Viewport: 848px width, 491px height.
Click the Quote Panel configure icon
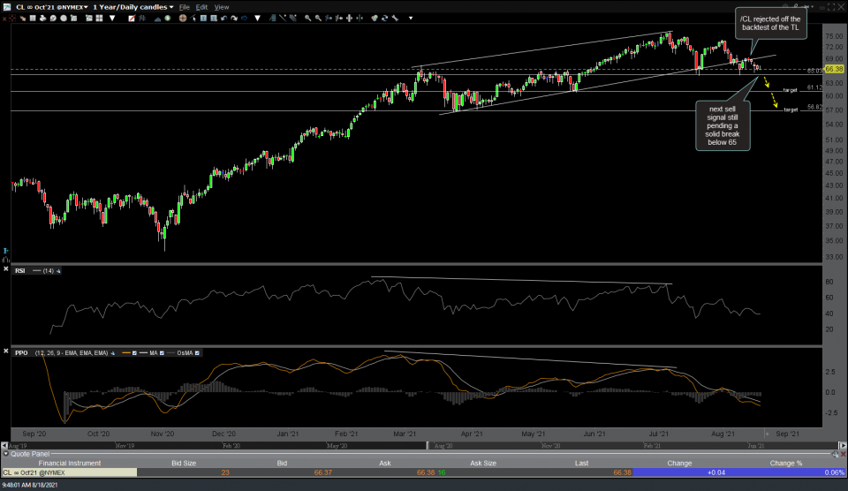835,454
